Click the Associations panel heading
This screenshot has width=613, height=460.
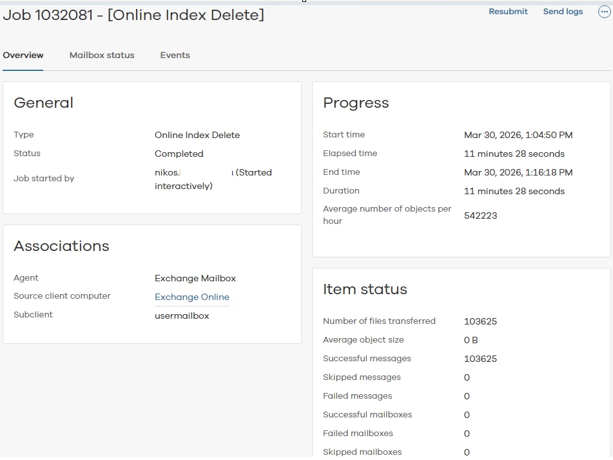coord(61,246)
